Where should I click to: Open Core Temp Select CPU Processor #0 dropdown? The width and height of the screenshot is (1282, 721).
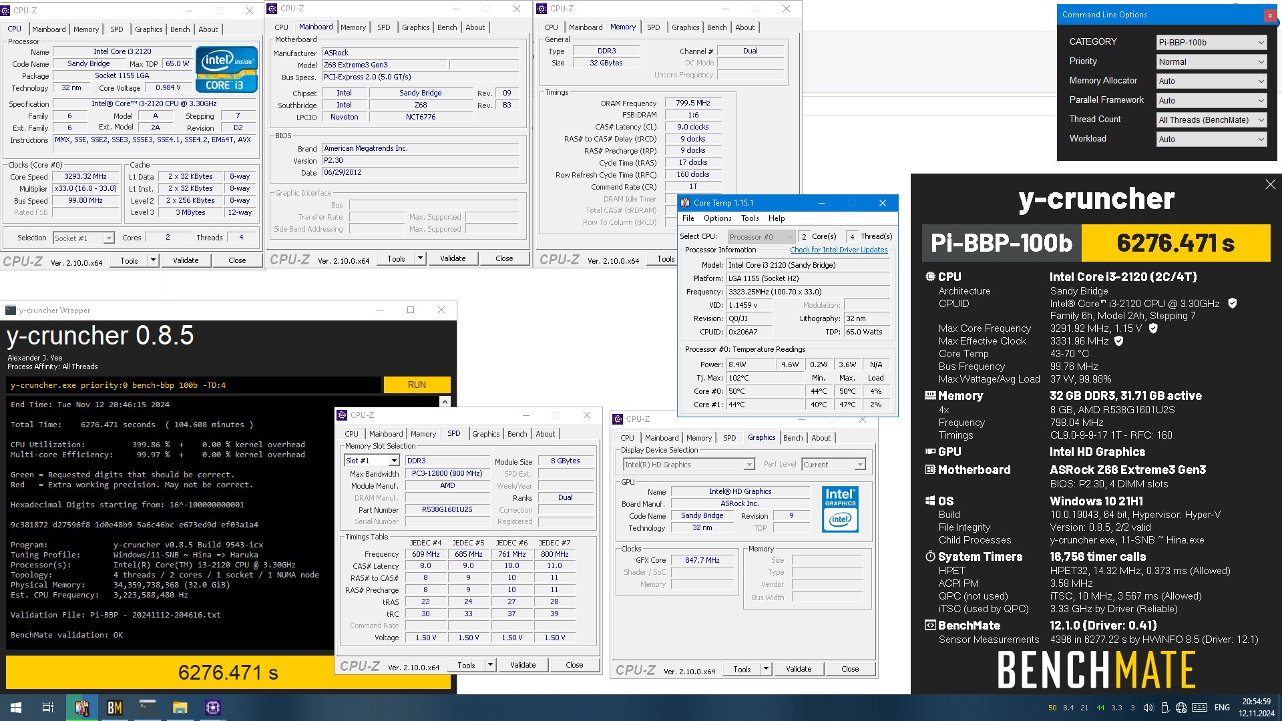coord(761,236)
